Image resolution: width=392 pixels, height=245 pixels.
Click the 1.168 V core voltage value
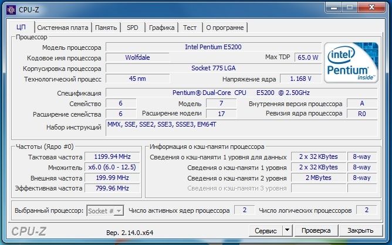tap(300, 79)
